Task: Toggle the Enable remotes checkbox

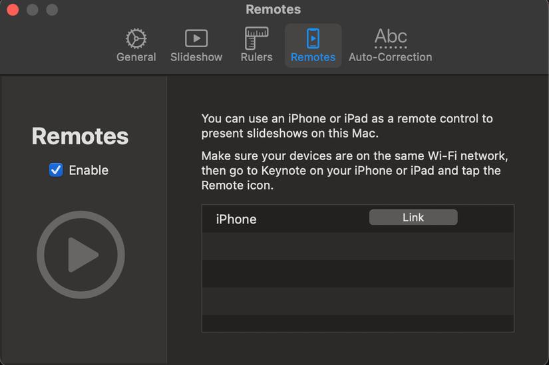Action: pos(56,170)
